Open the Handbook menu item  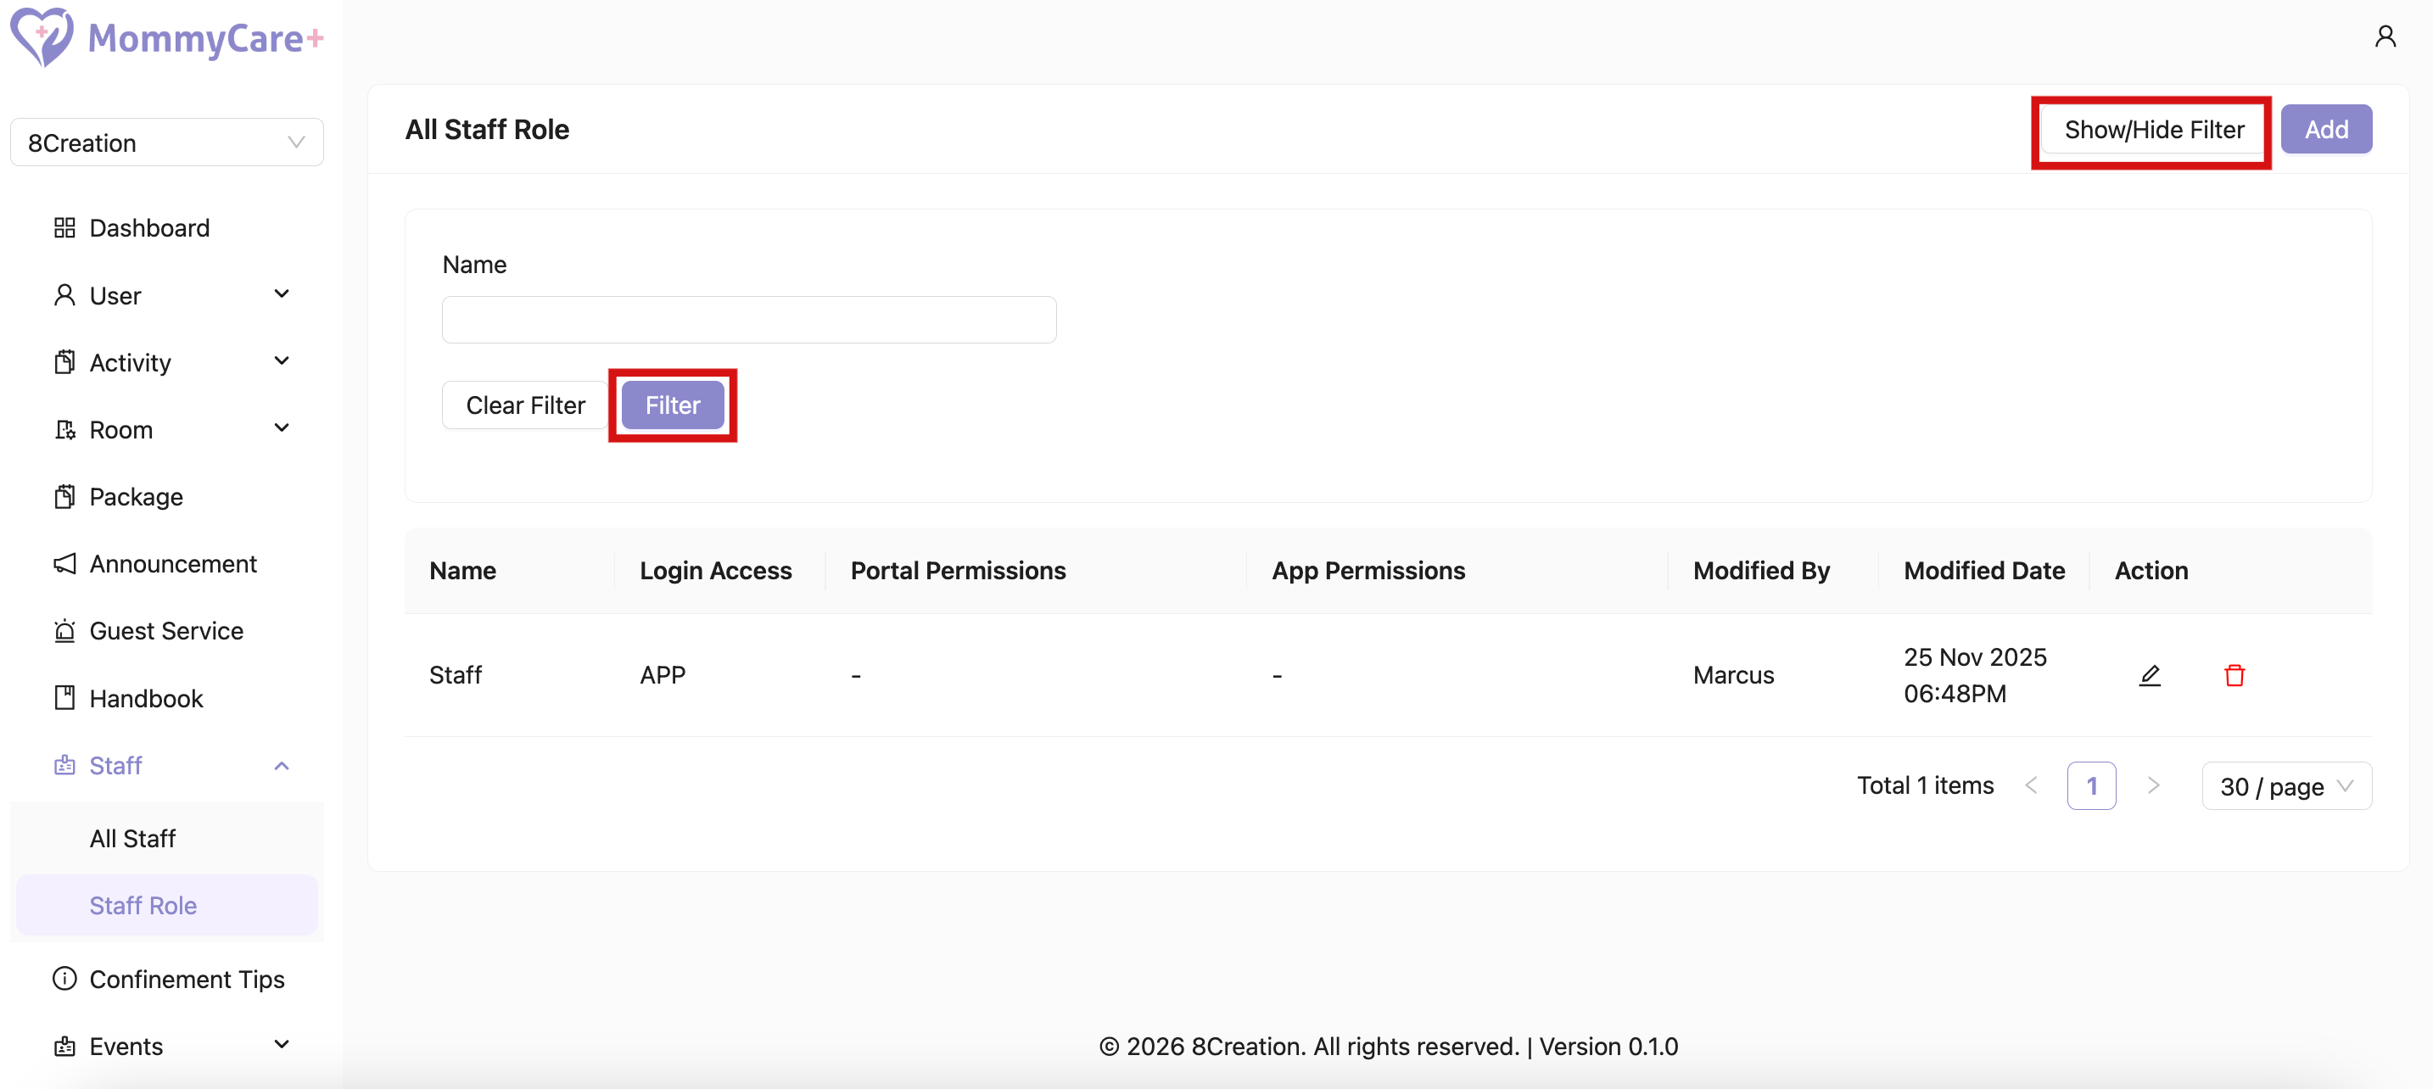(147, 698)
